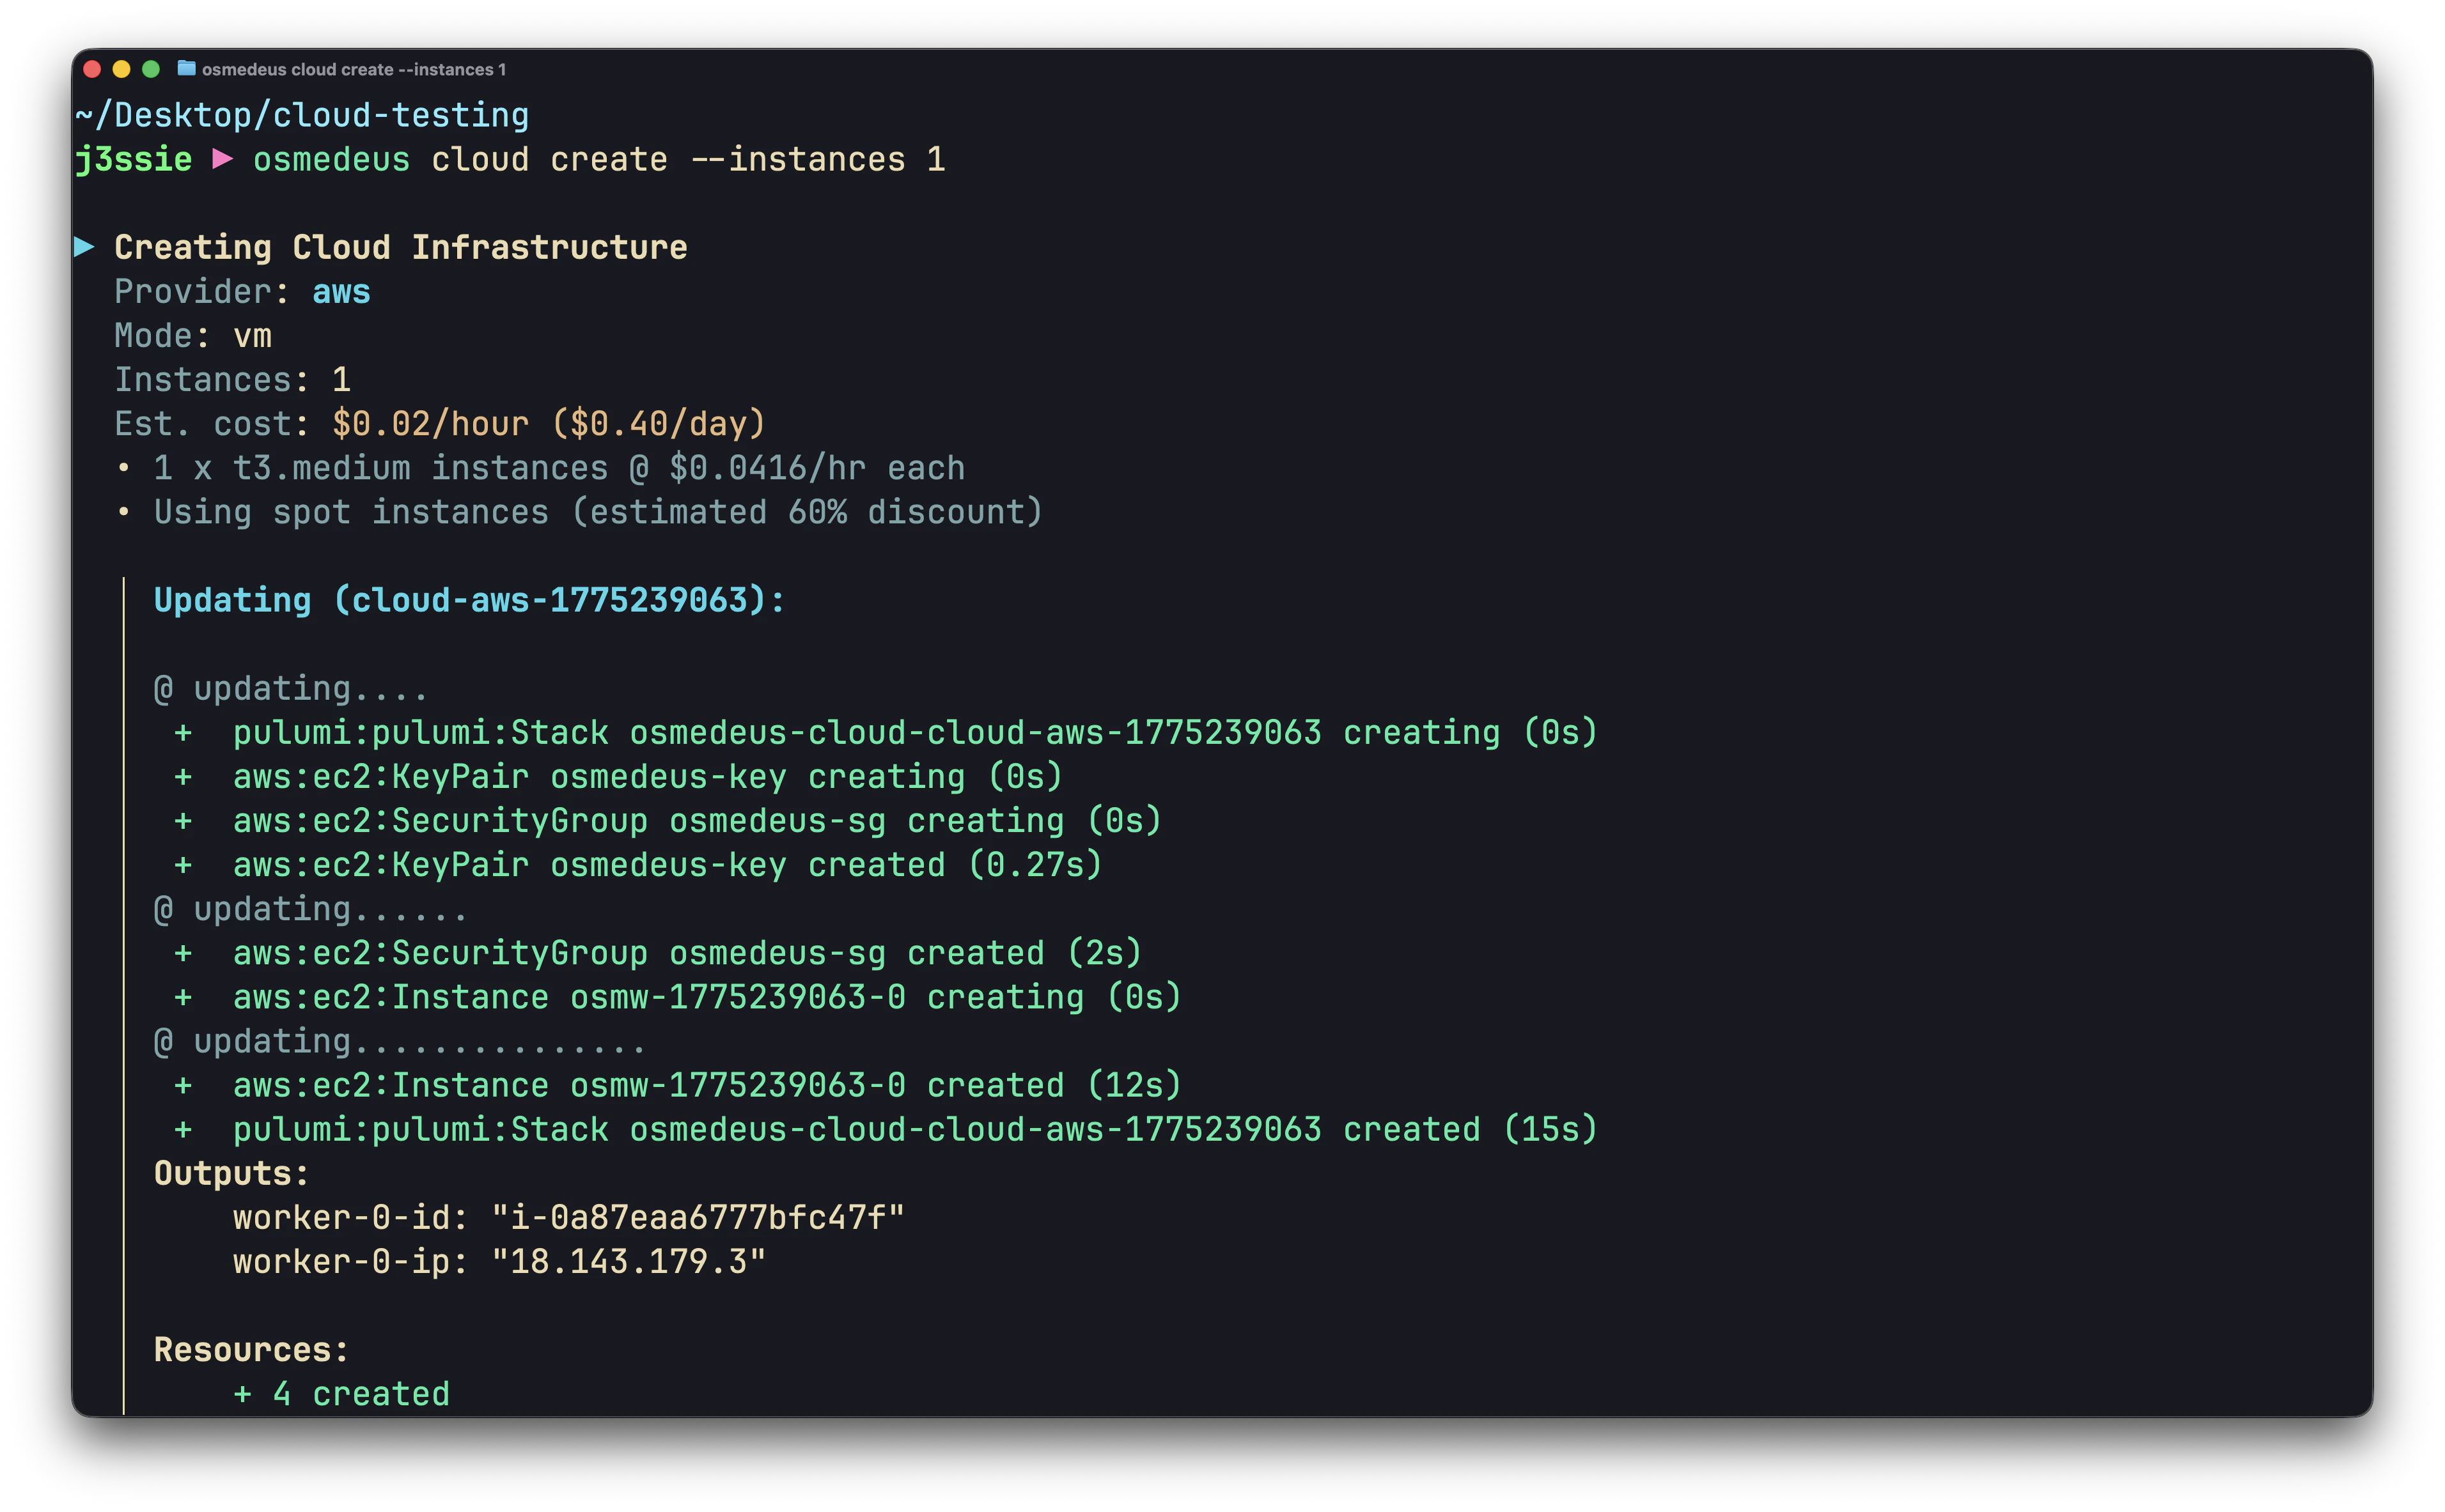Click the worker-0-ip address 18.143.179.3
The width and height of the screenshot is (2445, 1512).
629,1260
